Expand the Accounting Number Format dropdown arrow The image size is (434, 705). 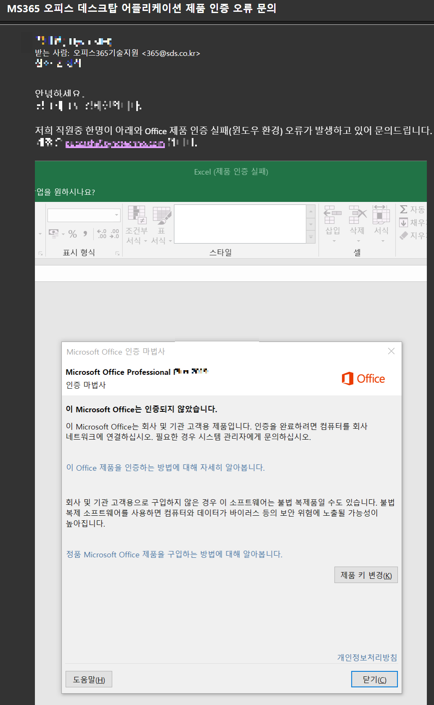(63, 234)
